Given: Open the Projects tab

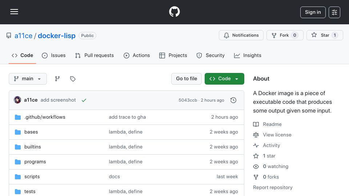Looking at the screenshot, I should click(173, 55).
